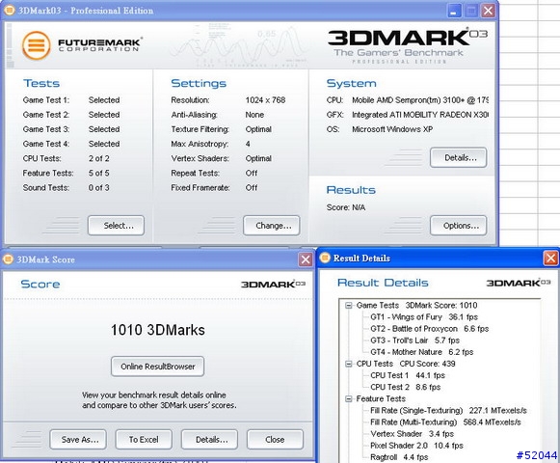Collapse the CPU Tests tree node
The width and height of the screenshot is (560, 463).
click(349, 364)
